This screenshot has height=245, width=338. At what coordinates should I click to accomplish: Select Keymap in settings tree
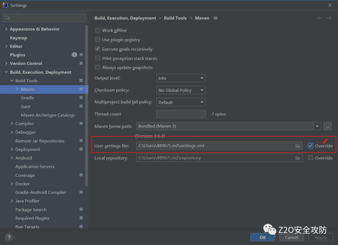pyautogui.click(x=18, y=38)
